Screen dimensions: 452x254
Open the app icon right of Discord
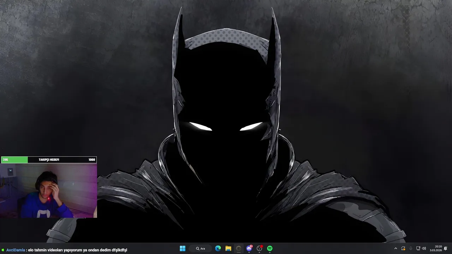pyautogui.click(x=260, y=248)
